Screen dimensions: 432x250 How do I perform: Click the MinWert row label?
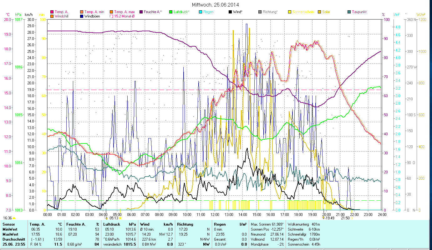point(10,229)
